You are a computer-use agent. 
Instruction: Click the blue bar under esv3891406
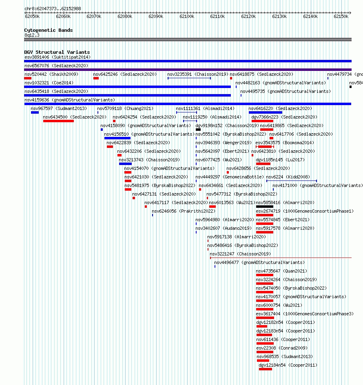point(188,61)
